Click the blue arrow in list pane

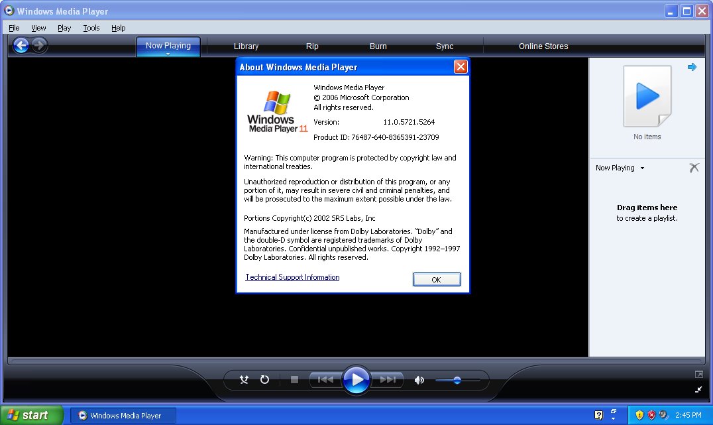click(x=692, y=68)
